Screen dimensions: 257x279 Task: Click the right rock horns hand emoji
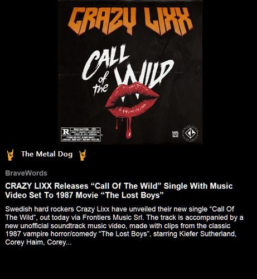pyautogui.click(x=83, y=155)
